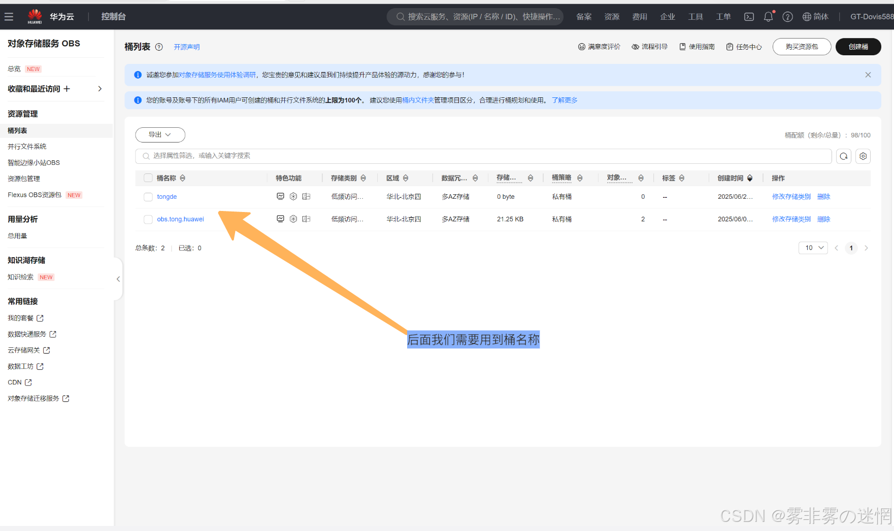Open 知识检索 in the sidebar
The height and width of the screenshot is (531, 894).
click(x=20, y=277)
